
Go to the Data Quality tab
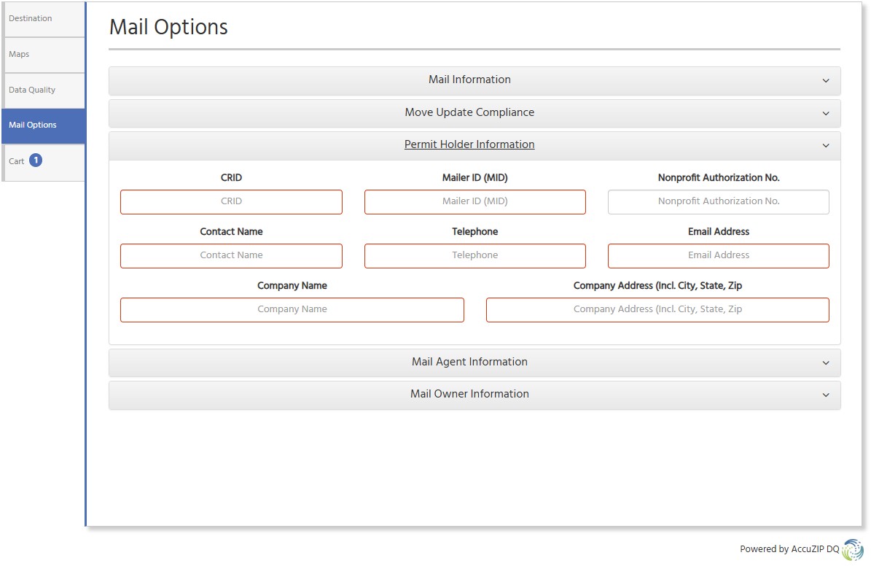click(43, 90)
